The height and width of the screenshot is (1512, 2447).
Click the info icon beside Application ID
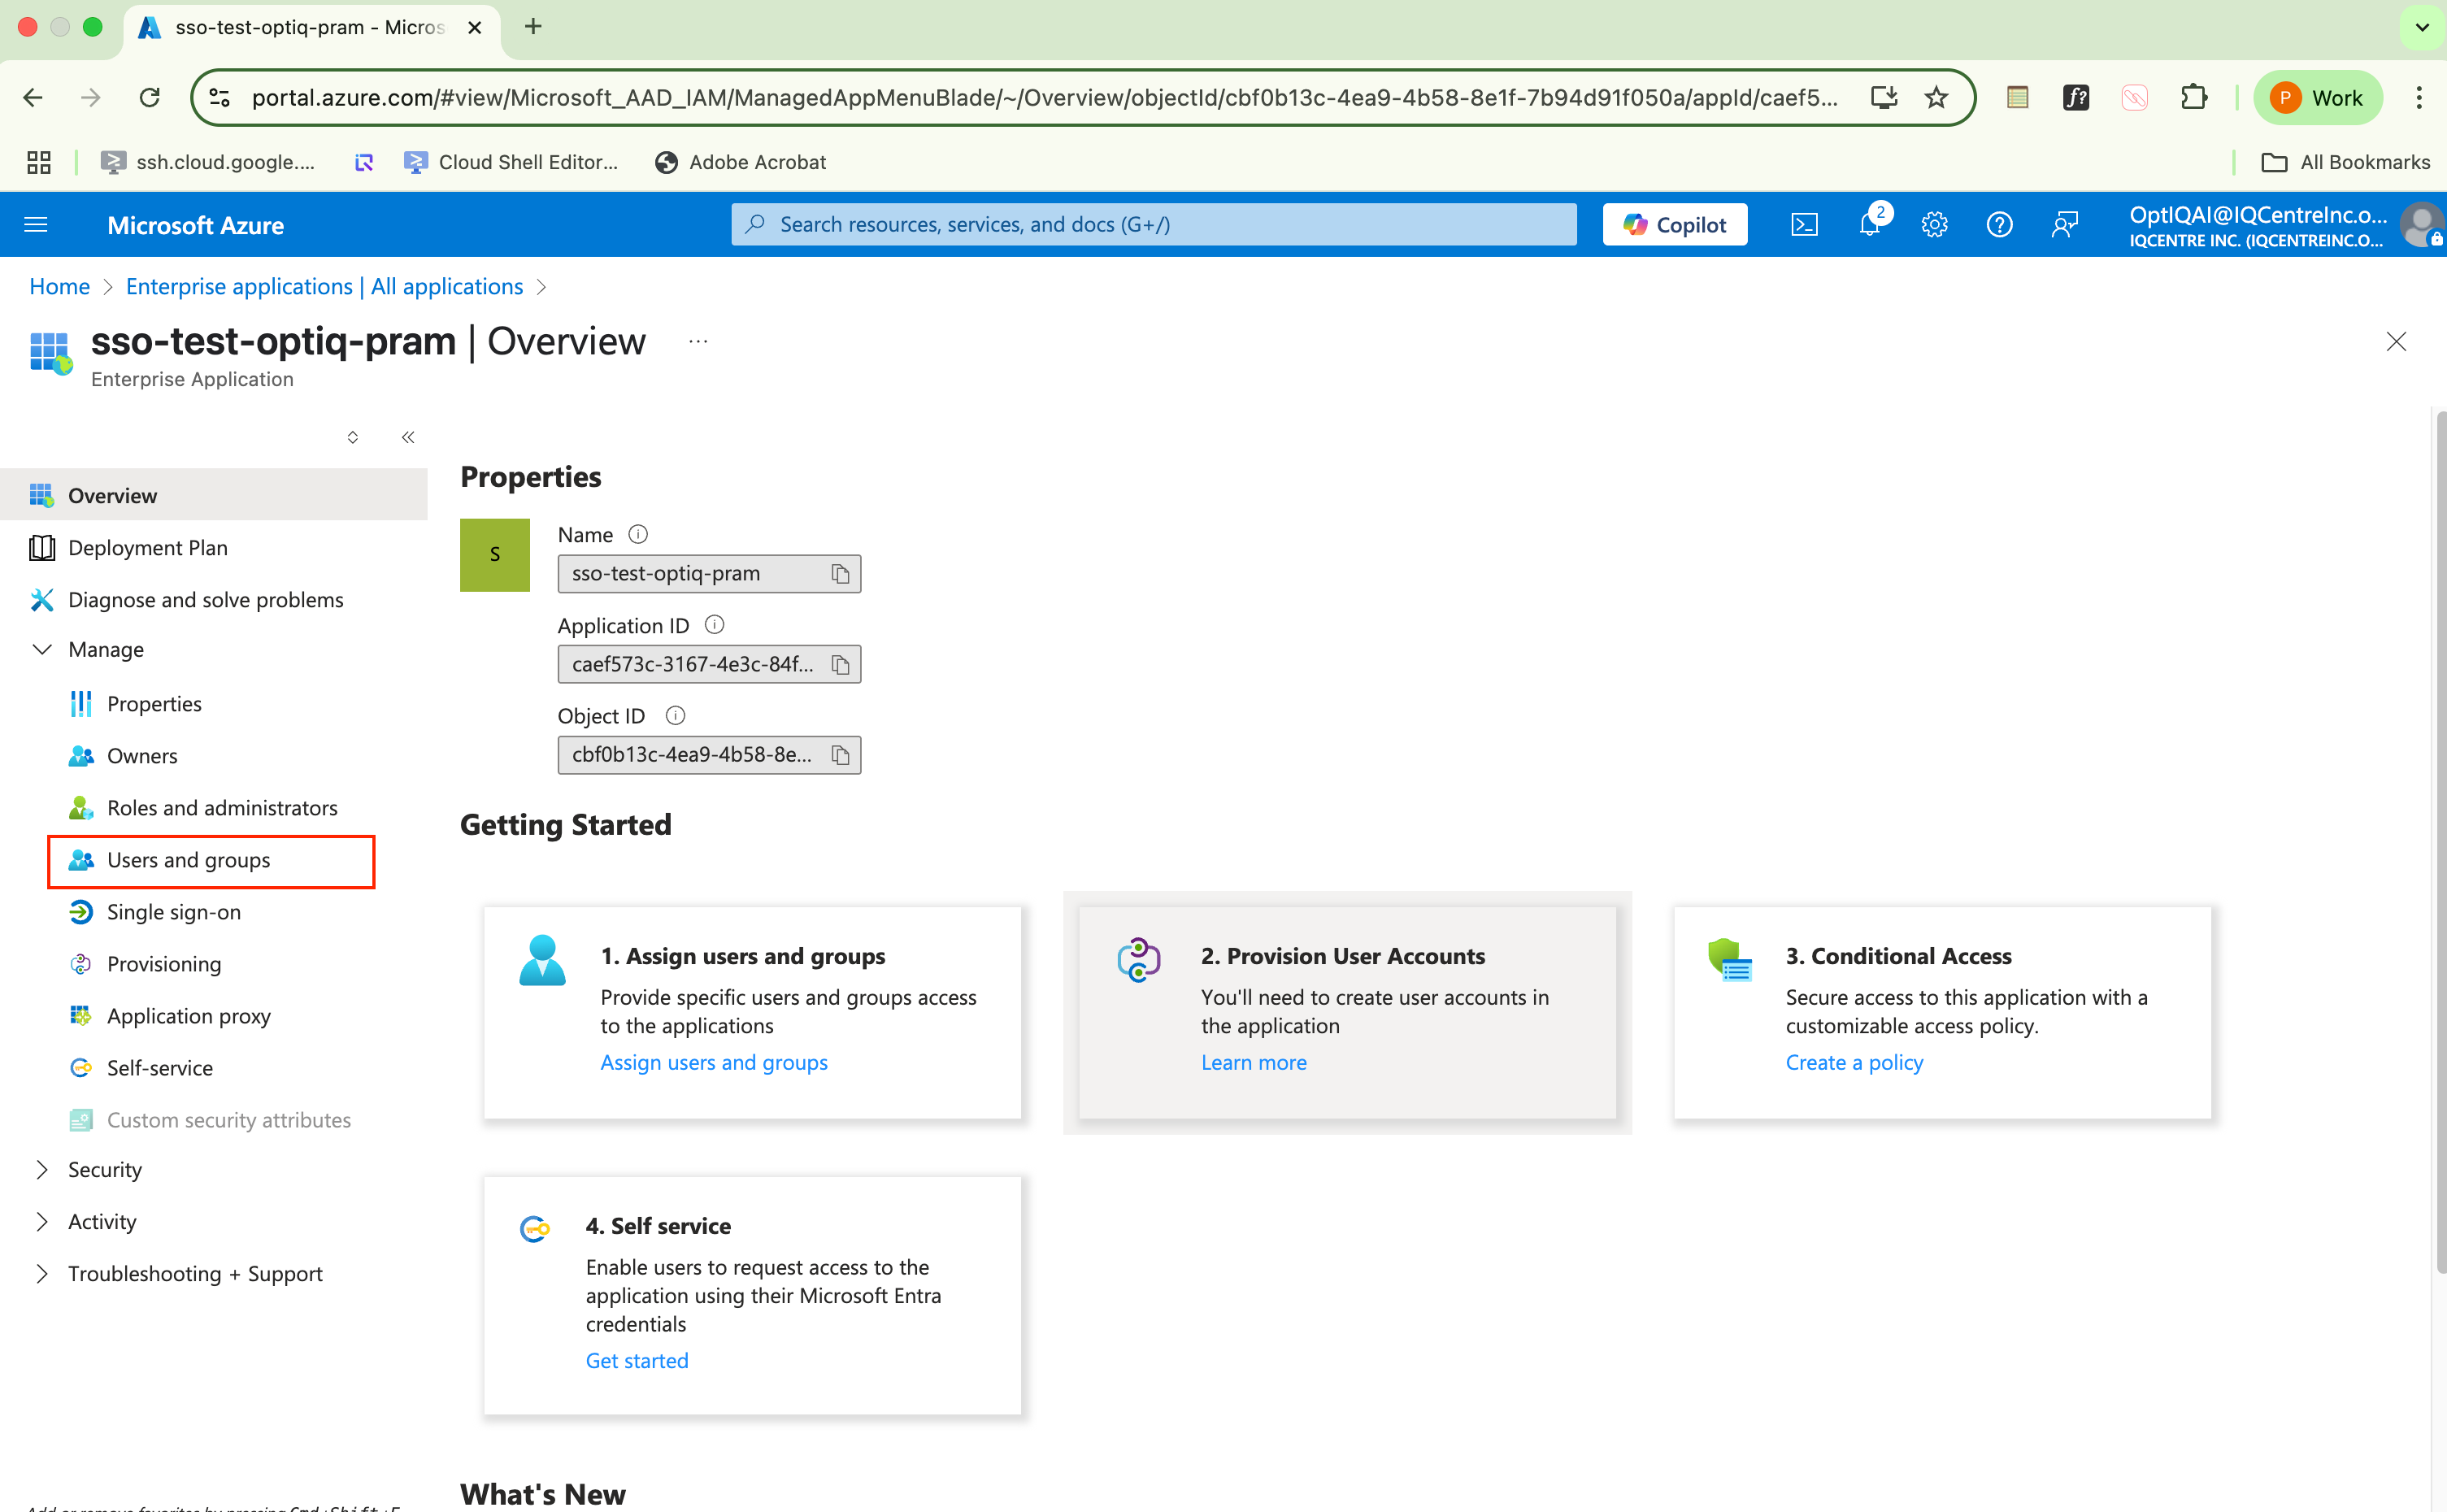tap(714, 625)
